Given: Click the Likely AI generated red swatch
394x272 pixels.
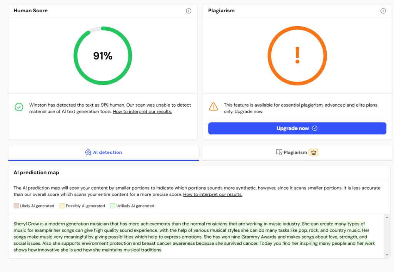Looking at the screenshot, I should coord(16,206).
